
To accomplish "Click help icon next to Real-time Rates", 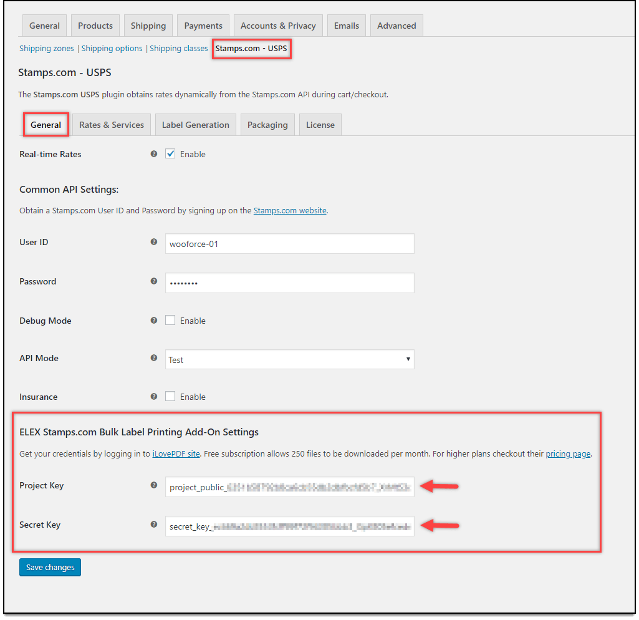I will tap(153, 154).
